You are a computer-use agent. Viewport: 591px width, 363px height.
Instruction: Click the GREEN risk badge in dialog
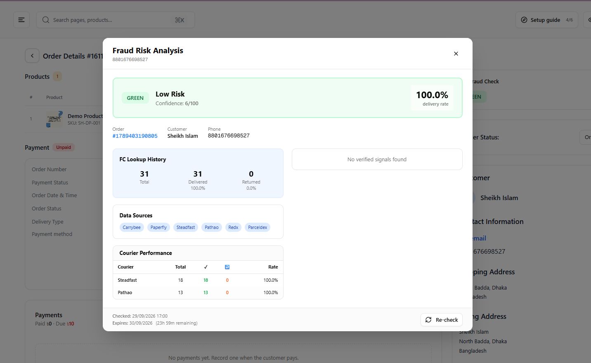[135, 98]
